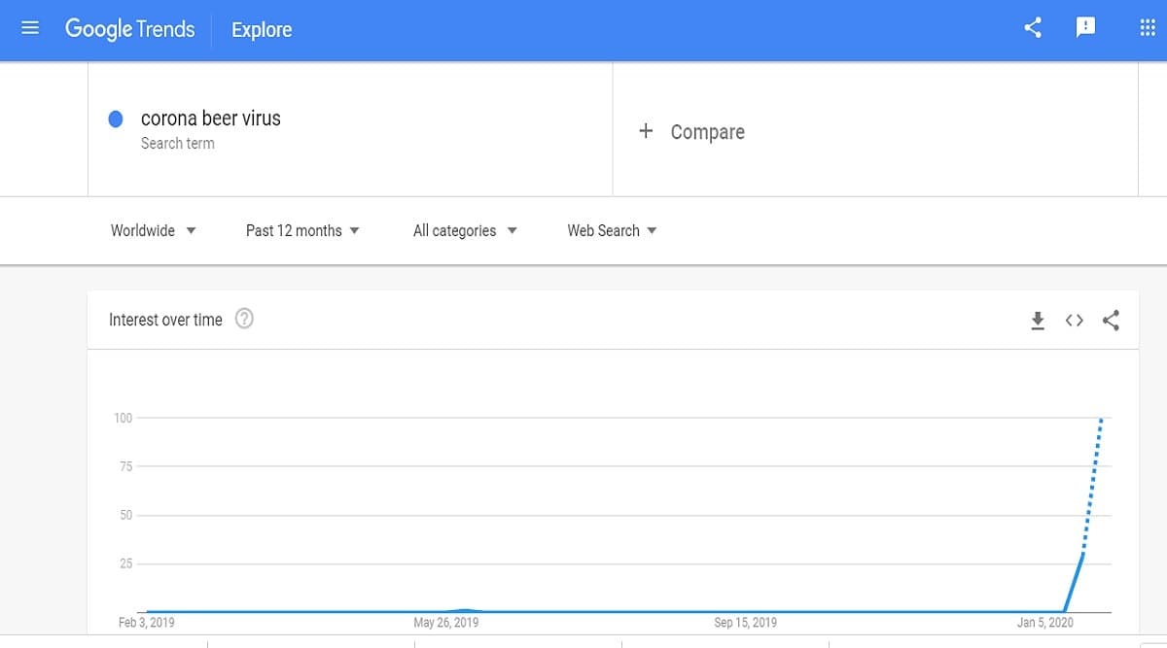Open the Explore page link
Image resolution: width=1167 pixels, height=648 pixels.
[262, 30]
